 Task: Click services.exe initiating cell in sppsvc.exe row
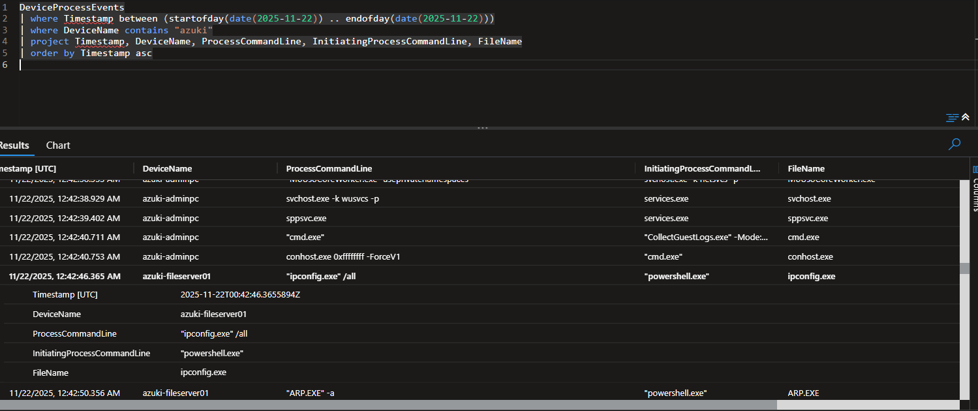666,218
